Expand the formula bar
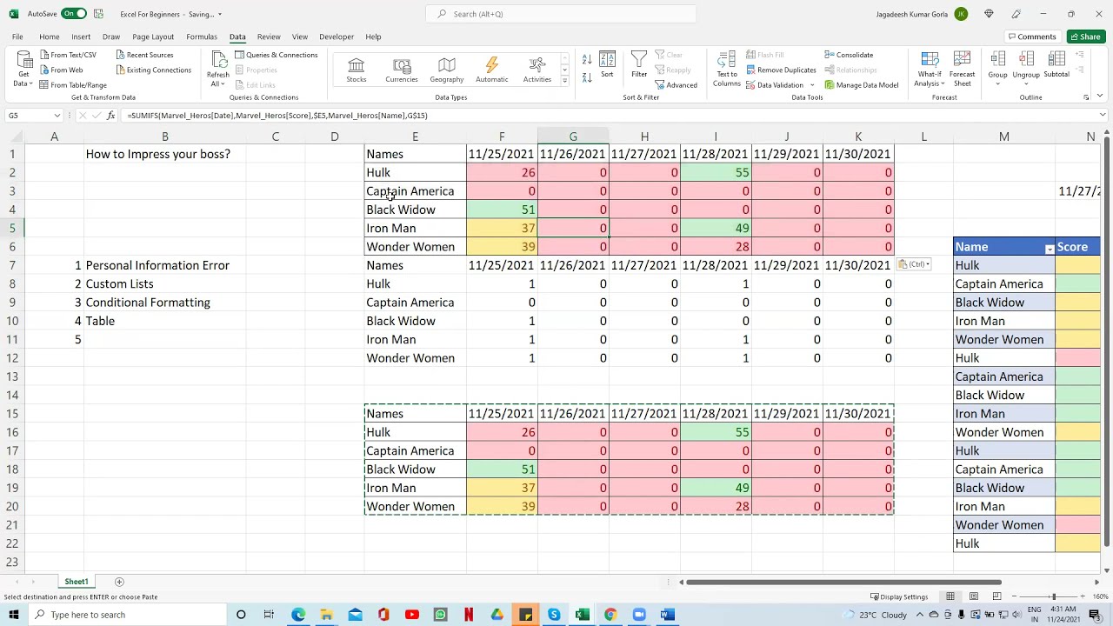Image resolution: width=1113 pixels, height=626 pixels. [1103, 115]
